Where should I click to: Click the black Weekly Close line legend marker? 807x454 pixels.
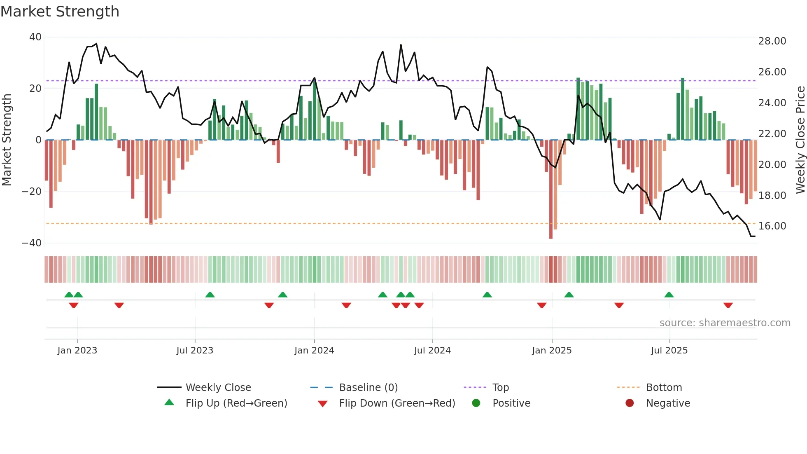[169, 387]
